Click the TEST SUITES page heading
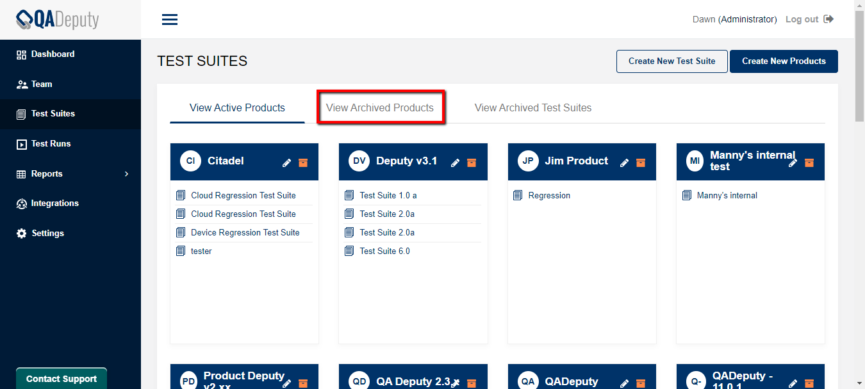The height and width of the screenshot is (389, 865). coord(202,61)
